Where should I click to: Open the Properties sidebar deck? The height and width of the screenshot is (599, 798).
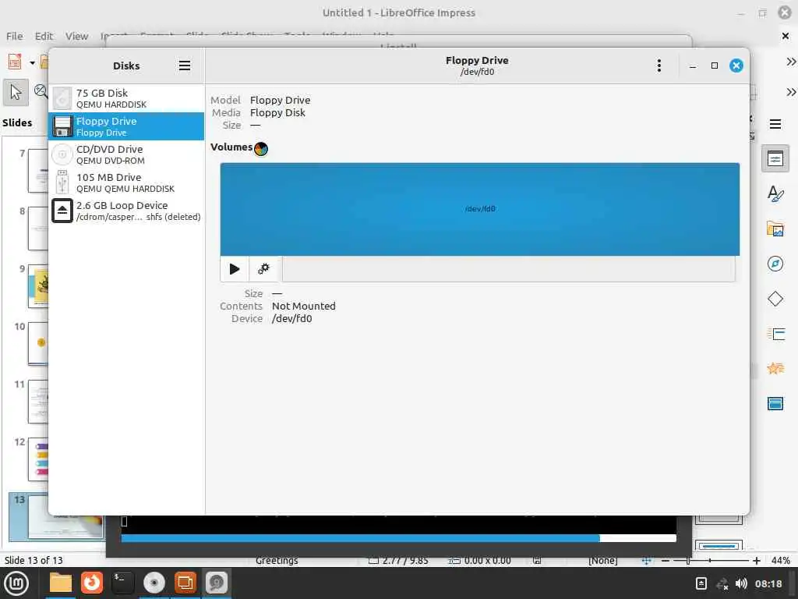pos(775,159)
